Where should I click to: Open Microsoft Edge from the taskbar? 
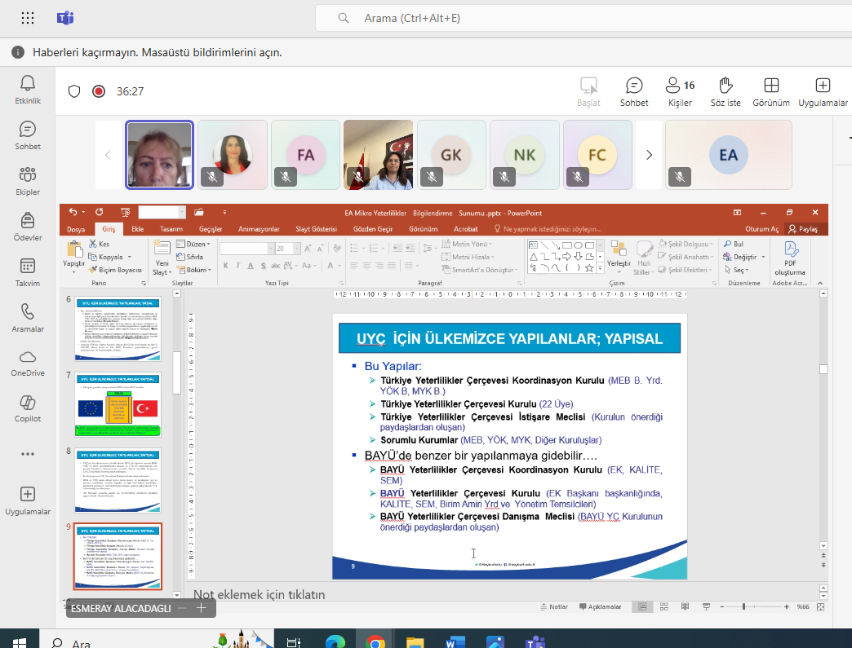point(335,640)
